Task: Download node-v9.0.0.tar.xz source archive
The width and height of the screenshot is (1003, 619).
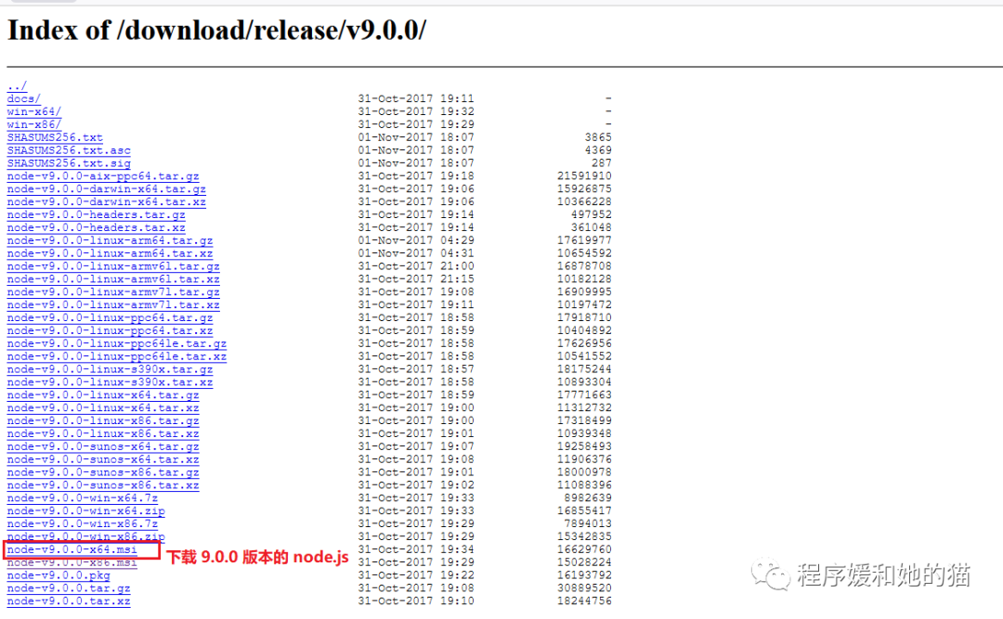Action: pyautogui.click(x=69, y=600)
